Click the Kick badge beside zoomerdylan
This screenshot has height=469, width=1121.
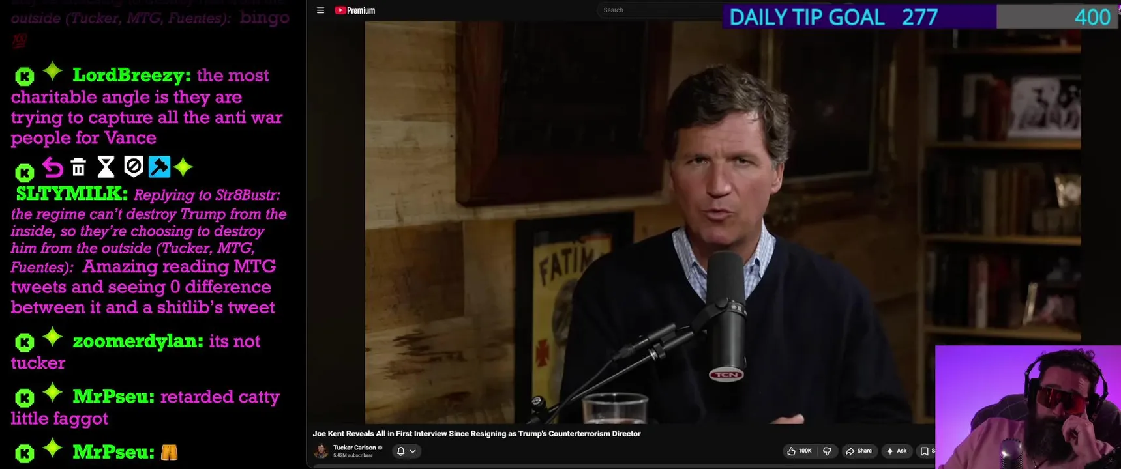pos(25,342)
